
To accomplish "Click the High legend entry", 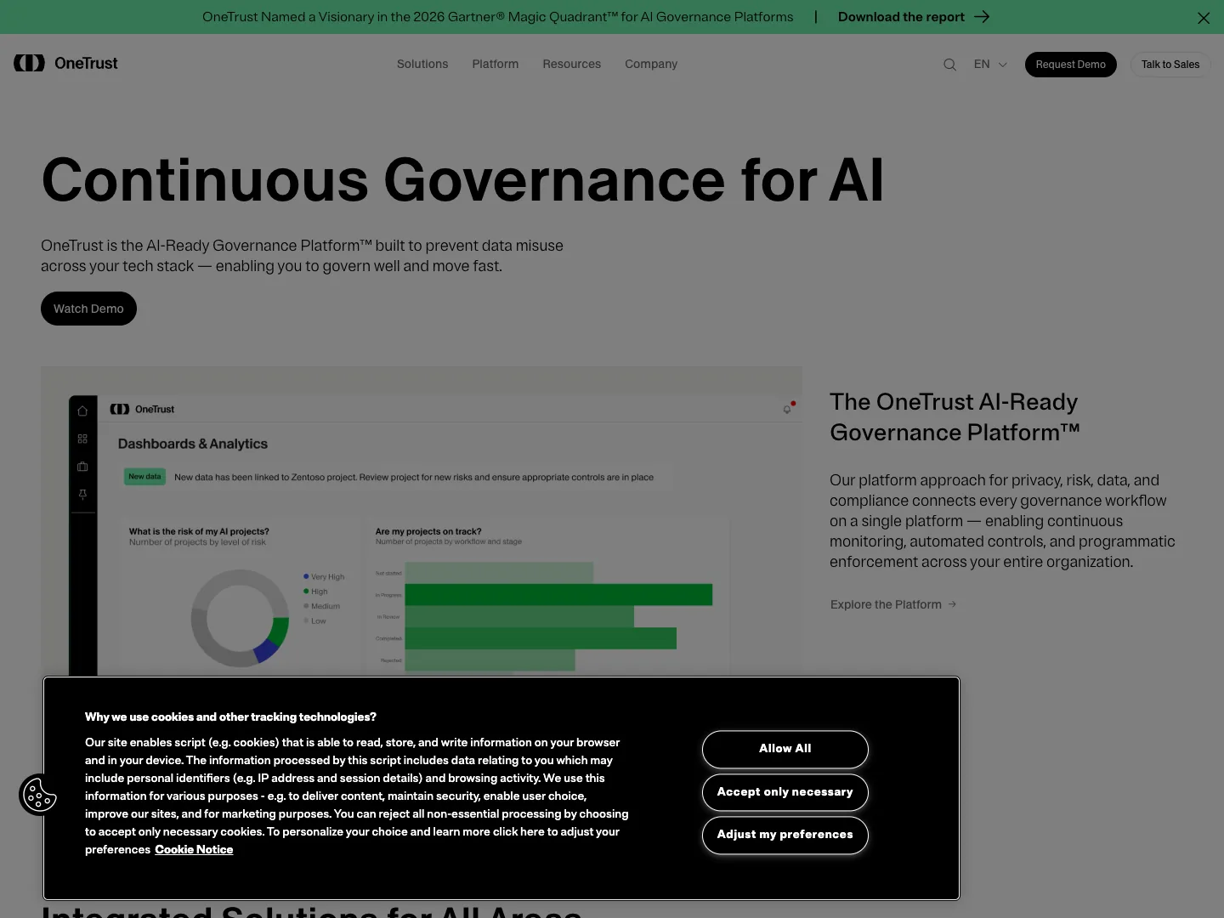I will point(315,592).
